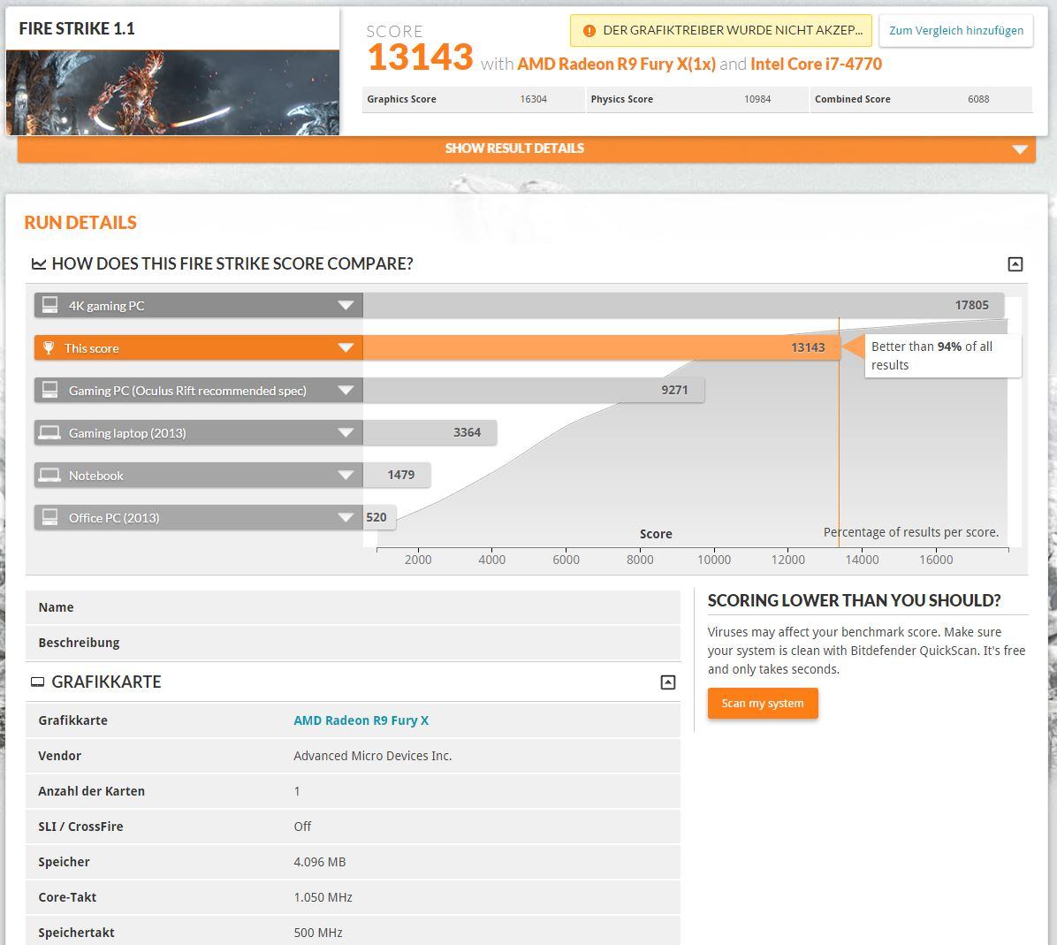Click the SLI / CrossFire value Off

[x=302, y=827]
